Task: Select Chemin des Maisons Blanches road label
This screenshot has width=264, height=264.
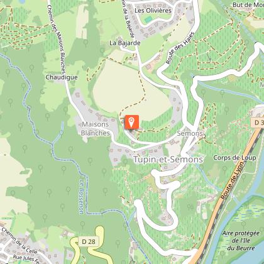Action: point(57,38)
